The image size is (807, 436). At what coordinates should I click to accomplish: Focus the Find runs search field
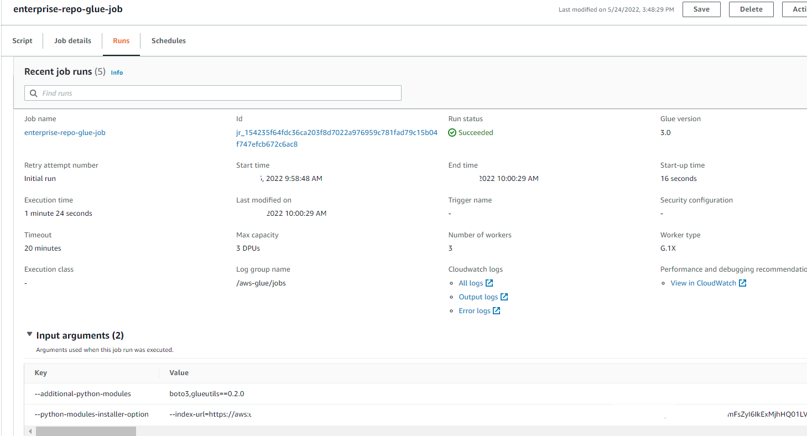click(x=213, y=93)
